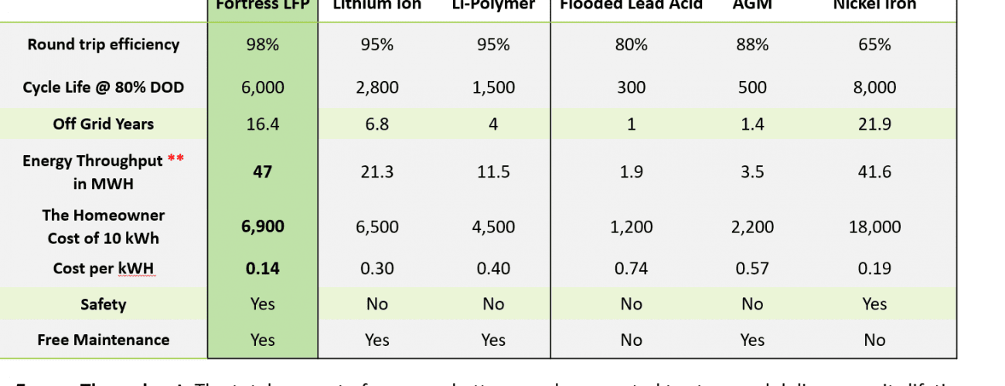Select the 21.9 off grid years value
This screenshot has width=1005, height=386.
[874, 124]
